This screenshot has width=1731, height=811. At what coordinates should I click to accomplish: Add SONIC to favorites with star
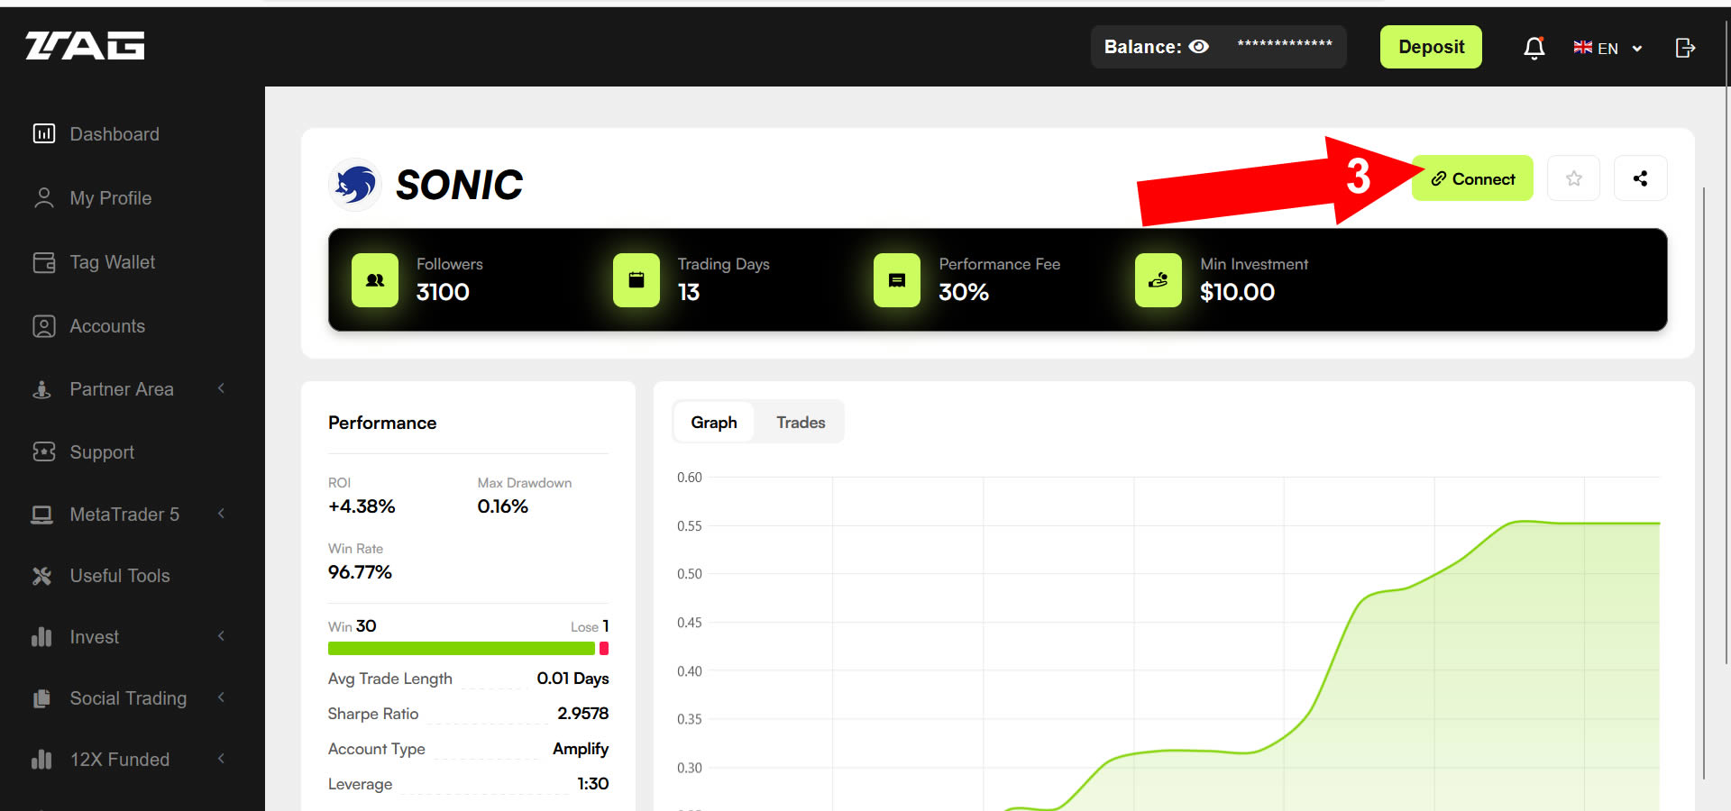coord(1573,178)
